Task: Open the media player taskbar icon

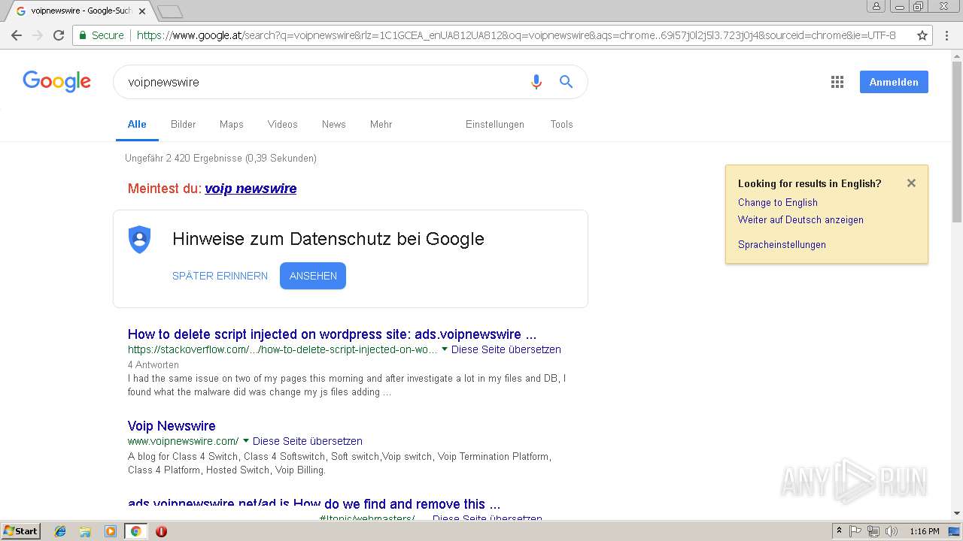Action: (110, 531)
